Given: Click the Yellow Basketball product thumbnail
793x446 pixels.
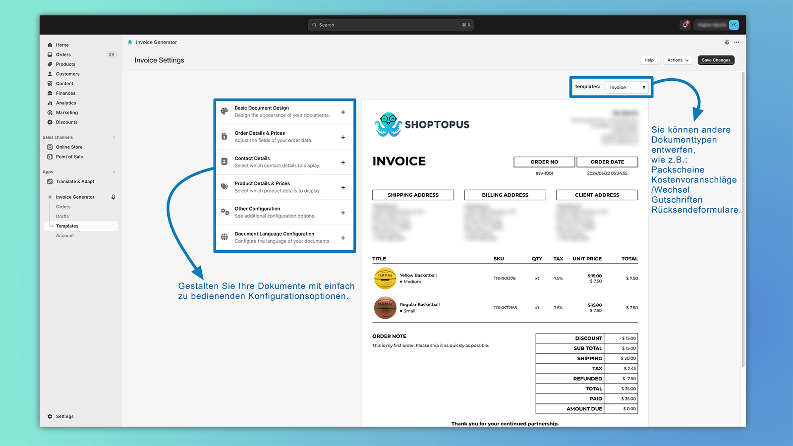Looking at the screenshot, I should (385, 279).
